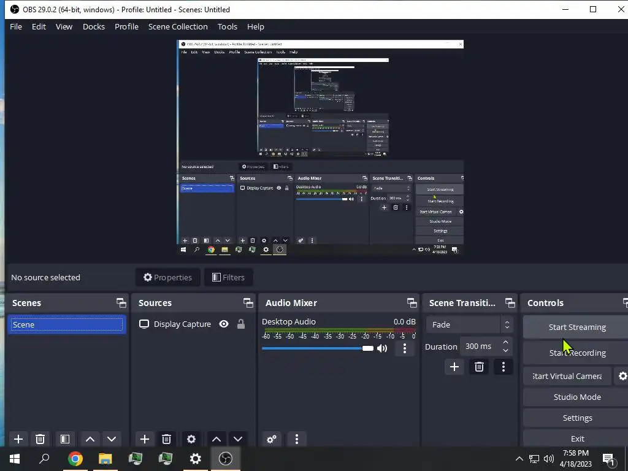Open the Scene Collection menu
This screenshot has width=628, height=471.
point(178,27)
